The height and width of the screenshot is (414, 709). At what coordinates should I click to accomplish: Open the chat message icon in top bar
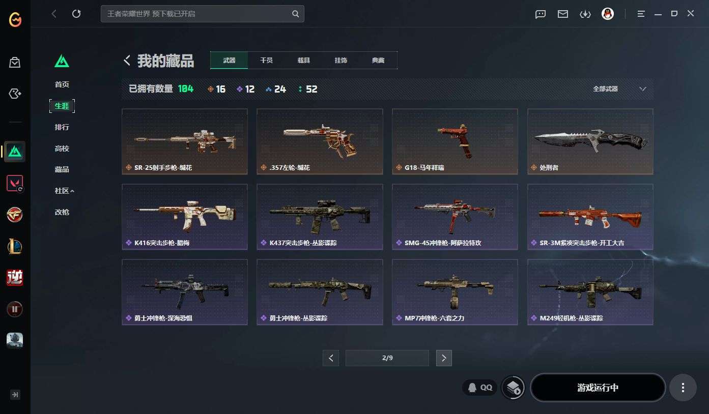pyautogui.click(x=541, y=14)
